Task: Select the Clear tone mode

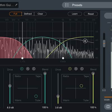Action: click(40, 14)
